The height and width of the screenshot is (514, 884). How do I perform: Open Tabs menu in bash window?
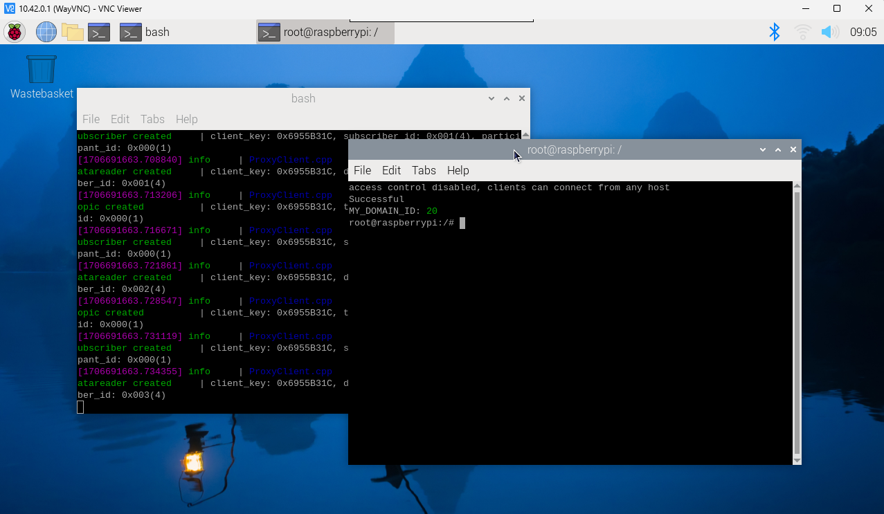click(x=152, y=119)
